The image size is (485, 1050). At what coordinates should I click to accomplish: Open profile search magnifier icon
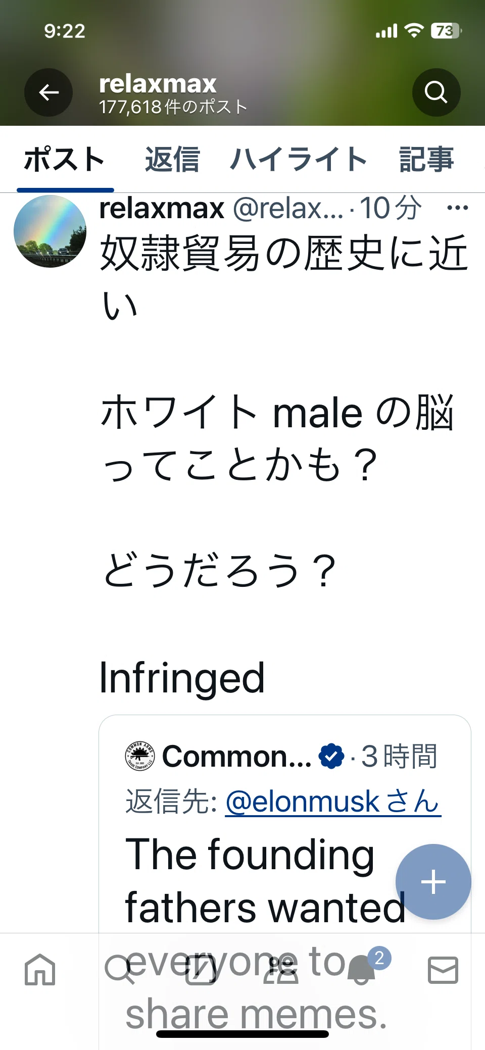click(x=436, y=92)
